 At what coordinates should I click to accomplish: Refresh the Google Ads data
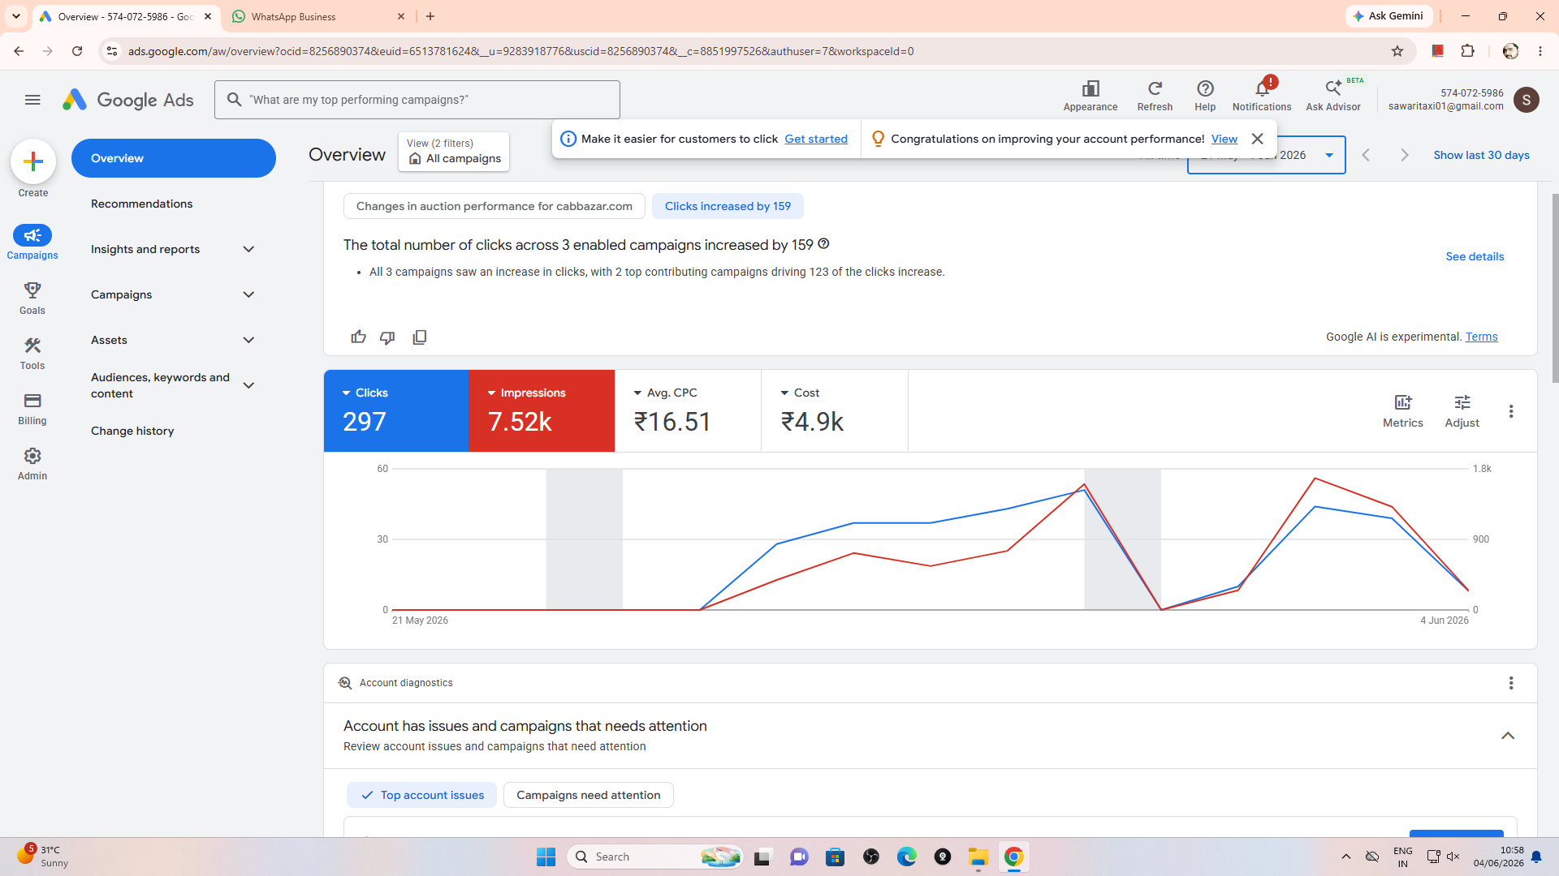click(x=1155, y=96)
